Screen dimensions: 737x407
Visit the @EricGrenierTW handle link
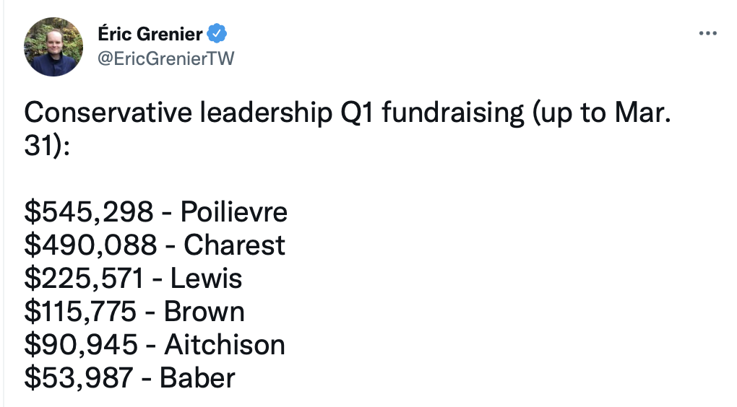tap(166, 58)
